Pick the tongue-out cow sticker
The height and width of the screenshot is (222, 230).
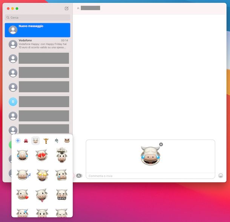click(42, 195)
